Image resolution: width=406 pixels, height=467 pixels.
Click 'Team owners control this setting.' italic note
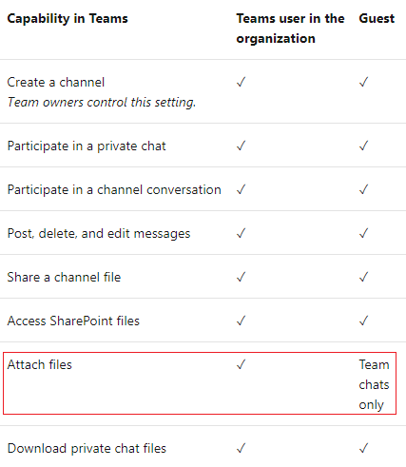pos(102,103)
